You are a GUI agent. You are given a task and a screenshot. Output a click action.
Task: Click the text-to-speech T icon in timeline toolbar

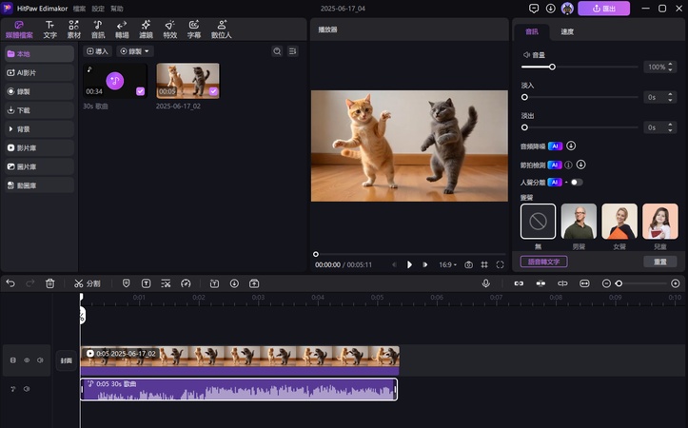point(147,283)
